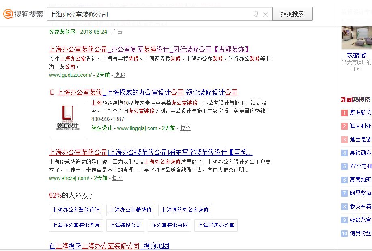Image resolution: width=372 pixels, height=251 pixels.
Task: Open hot news item 3 迪士尼游
Action: 361,139
